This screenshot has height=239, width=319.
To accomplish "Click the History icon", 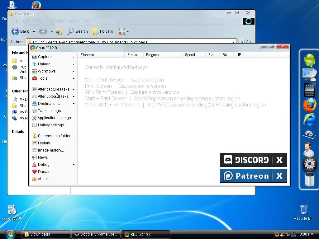I will [x=35, y=143].
